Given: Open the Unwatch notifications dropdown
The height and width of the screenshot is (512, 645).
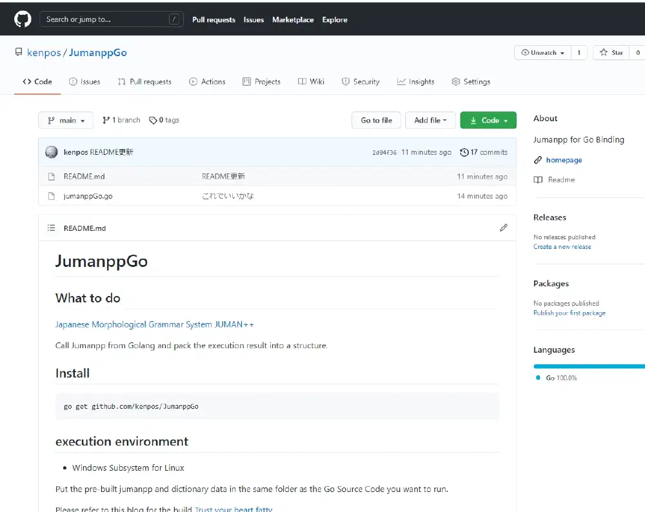Looking at the screenshot, I should pyautogui.click(x=542, y=53).
